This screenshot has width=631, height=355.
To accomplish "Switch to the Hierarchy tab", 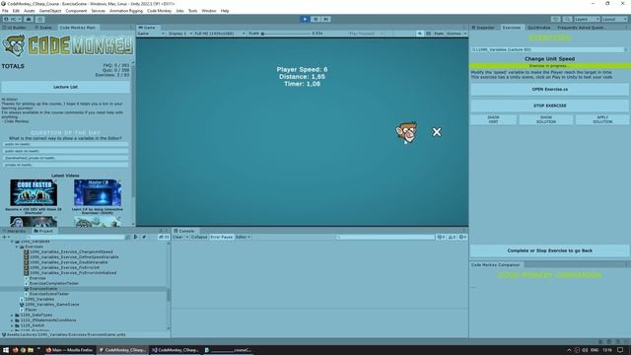I will (x=15, y=231).
